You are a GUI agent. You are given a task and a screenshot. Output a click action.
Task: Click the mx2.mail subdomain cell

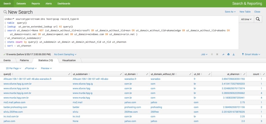tap(77, 102)
